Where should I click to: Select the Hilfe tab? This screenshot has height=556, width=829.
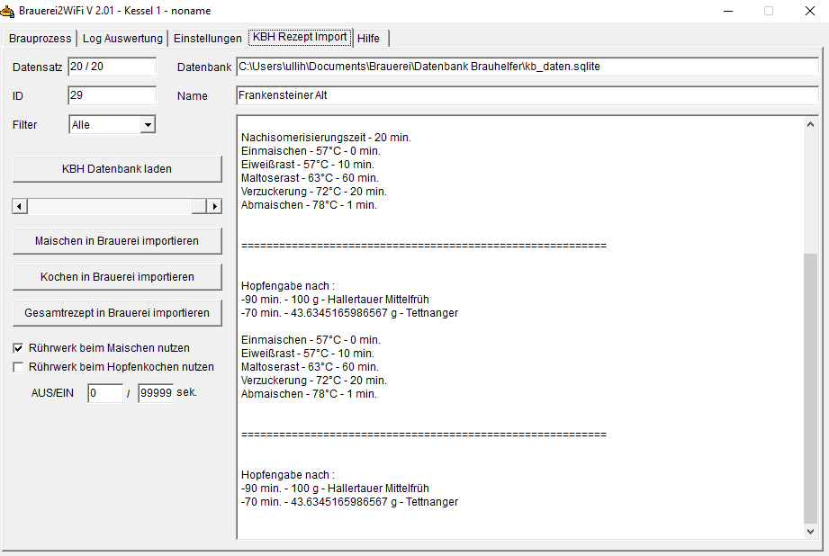[x=368, y=39]
